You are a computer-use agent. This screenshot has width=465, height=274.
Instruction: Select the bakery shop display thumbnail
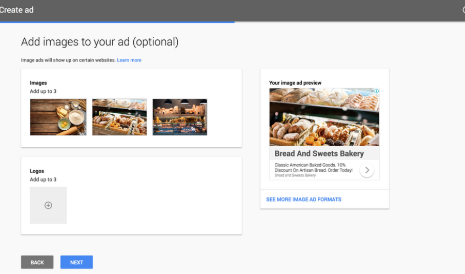click(x=180, y=117)
